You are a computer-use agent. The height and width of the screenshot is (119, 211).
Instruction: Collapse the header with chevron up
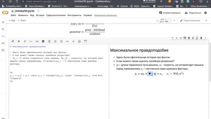tap(206, 20)
